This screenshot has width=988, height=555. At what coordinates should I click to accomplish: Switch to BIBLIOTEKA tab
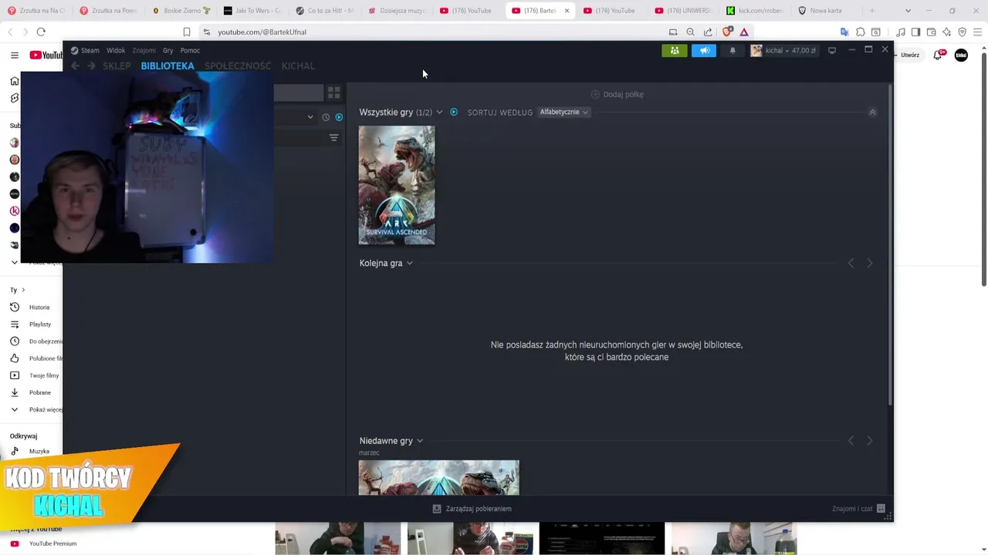[167, 66]
